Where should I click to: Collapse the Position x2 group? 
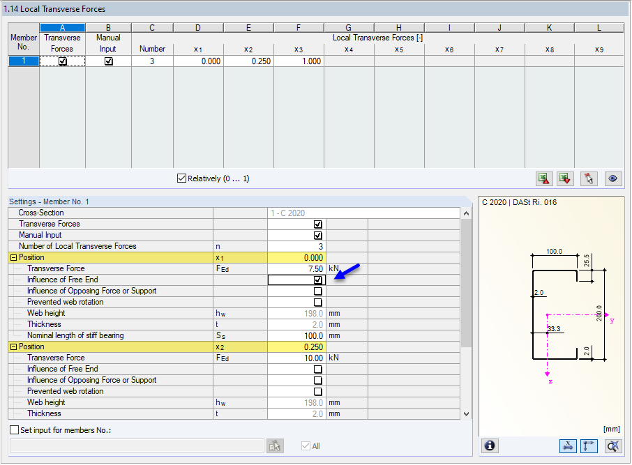(14, 346)
